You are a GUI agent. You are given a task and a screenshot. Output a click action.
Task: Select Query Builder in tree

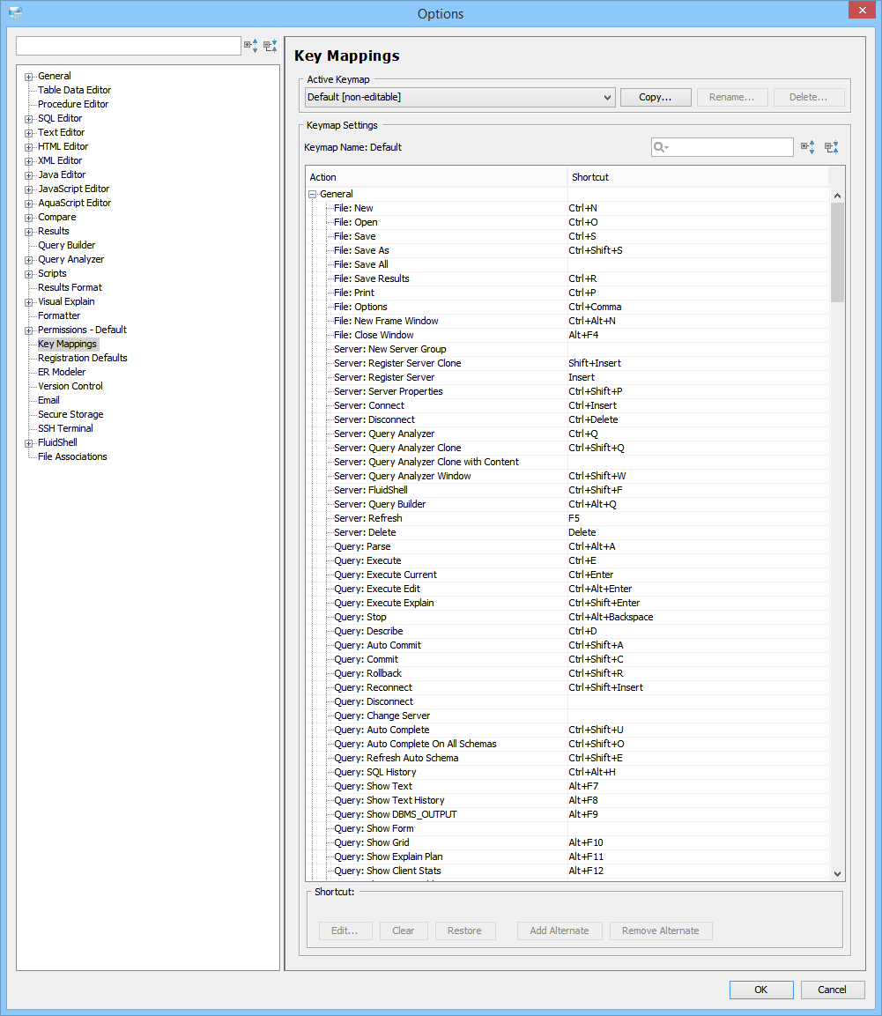coord(66,246)
